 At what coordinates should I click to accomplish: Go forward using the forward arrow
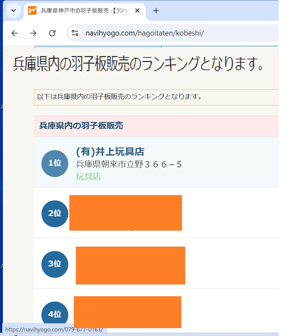point(33,33)
